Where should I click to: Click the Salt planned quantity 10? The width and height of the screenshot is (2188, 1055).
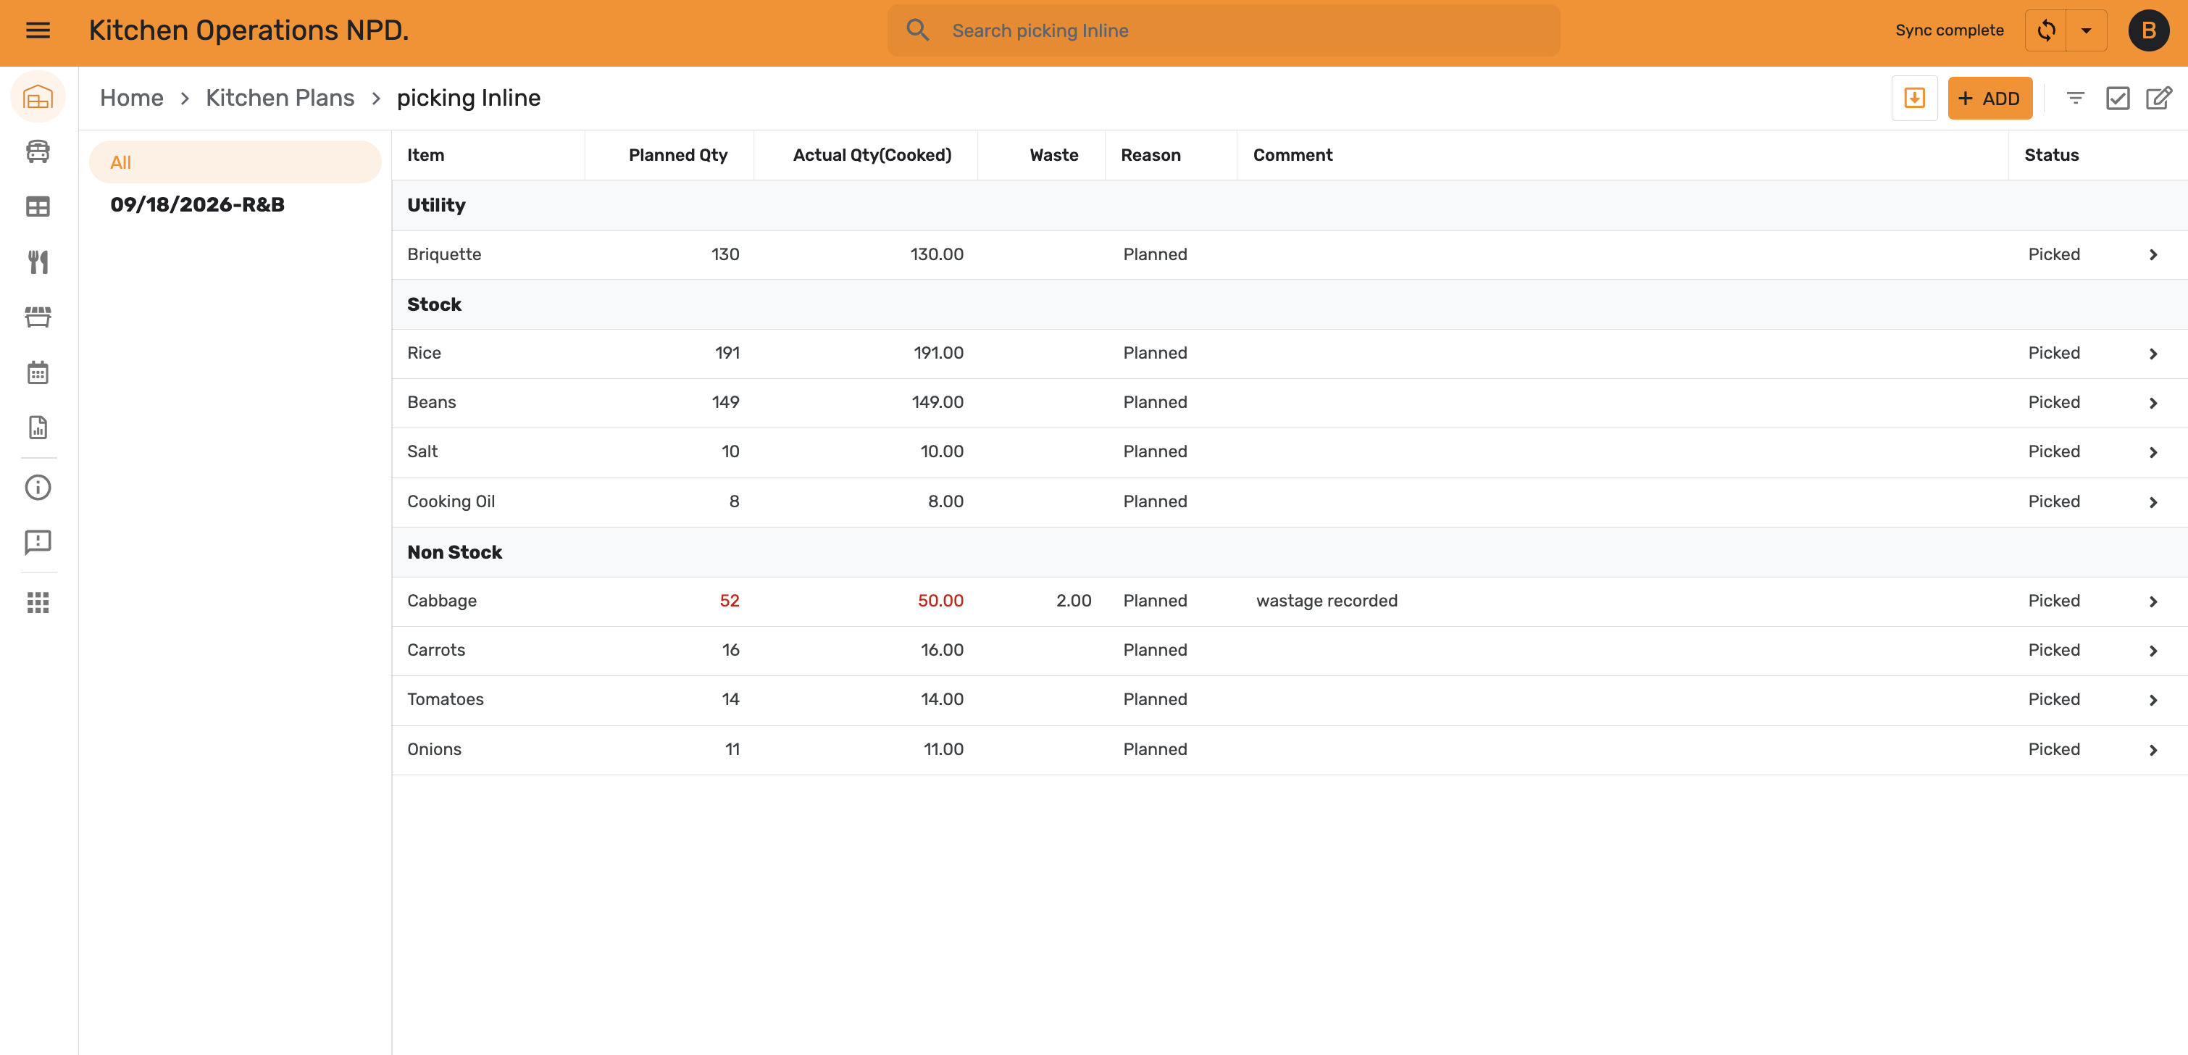tap(730, 451)
